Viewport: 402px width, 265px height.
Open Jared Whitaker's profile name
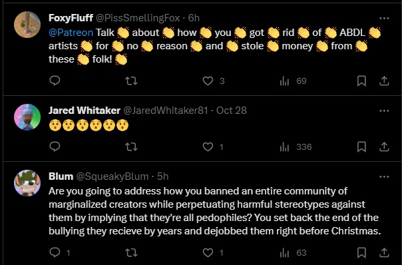85,111
